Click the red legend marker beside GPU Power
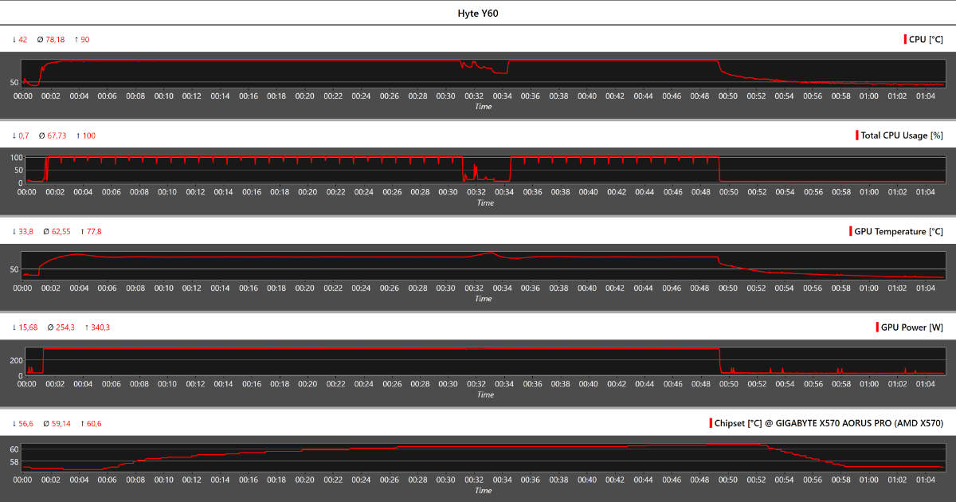This screenshot has width=956, height=502. [877, 327]
